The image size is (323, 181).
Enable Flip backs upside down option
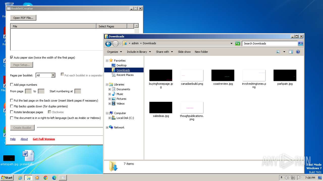pyautogui.click(x=12, y=106)
